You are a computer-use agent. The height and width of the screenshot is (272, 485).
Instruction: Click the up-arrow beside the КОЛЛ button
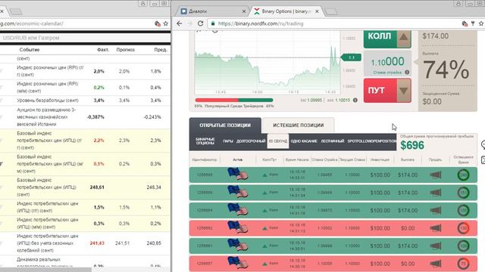pos(403,37)
